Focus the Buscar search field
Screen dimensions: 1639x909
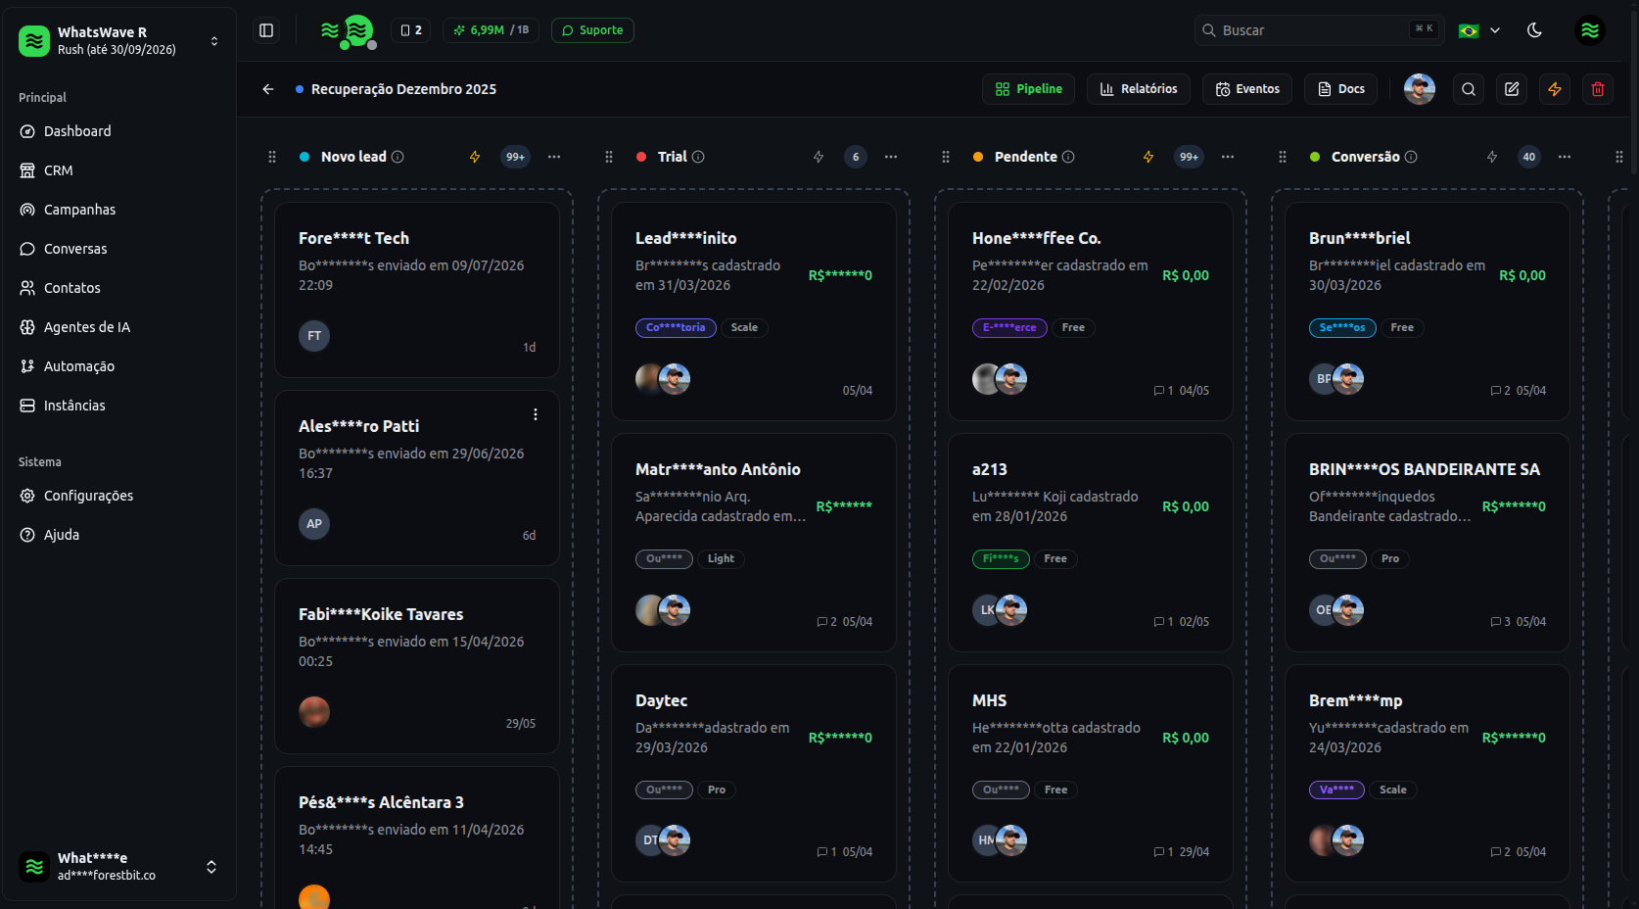pyautogui.click(x=1319, y=30)
